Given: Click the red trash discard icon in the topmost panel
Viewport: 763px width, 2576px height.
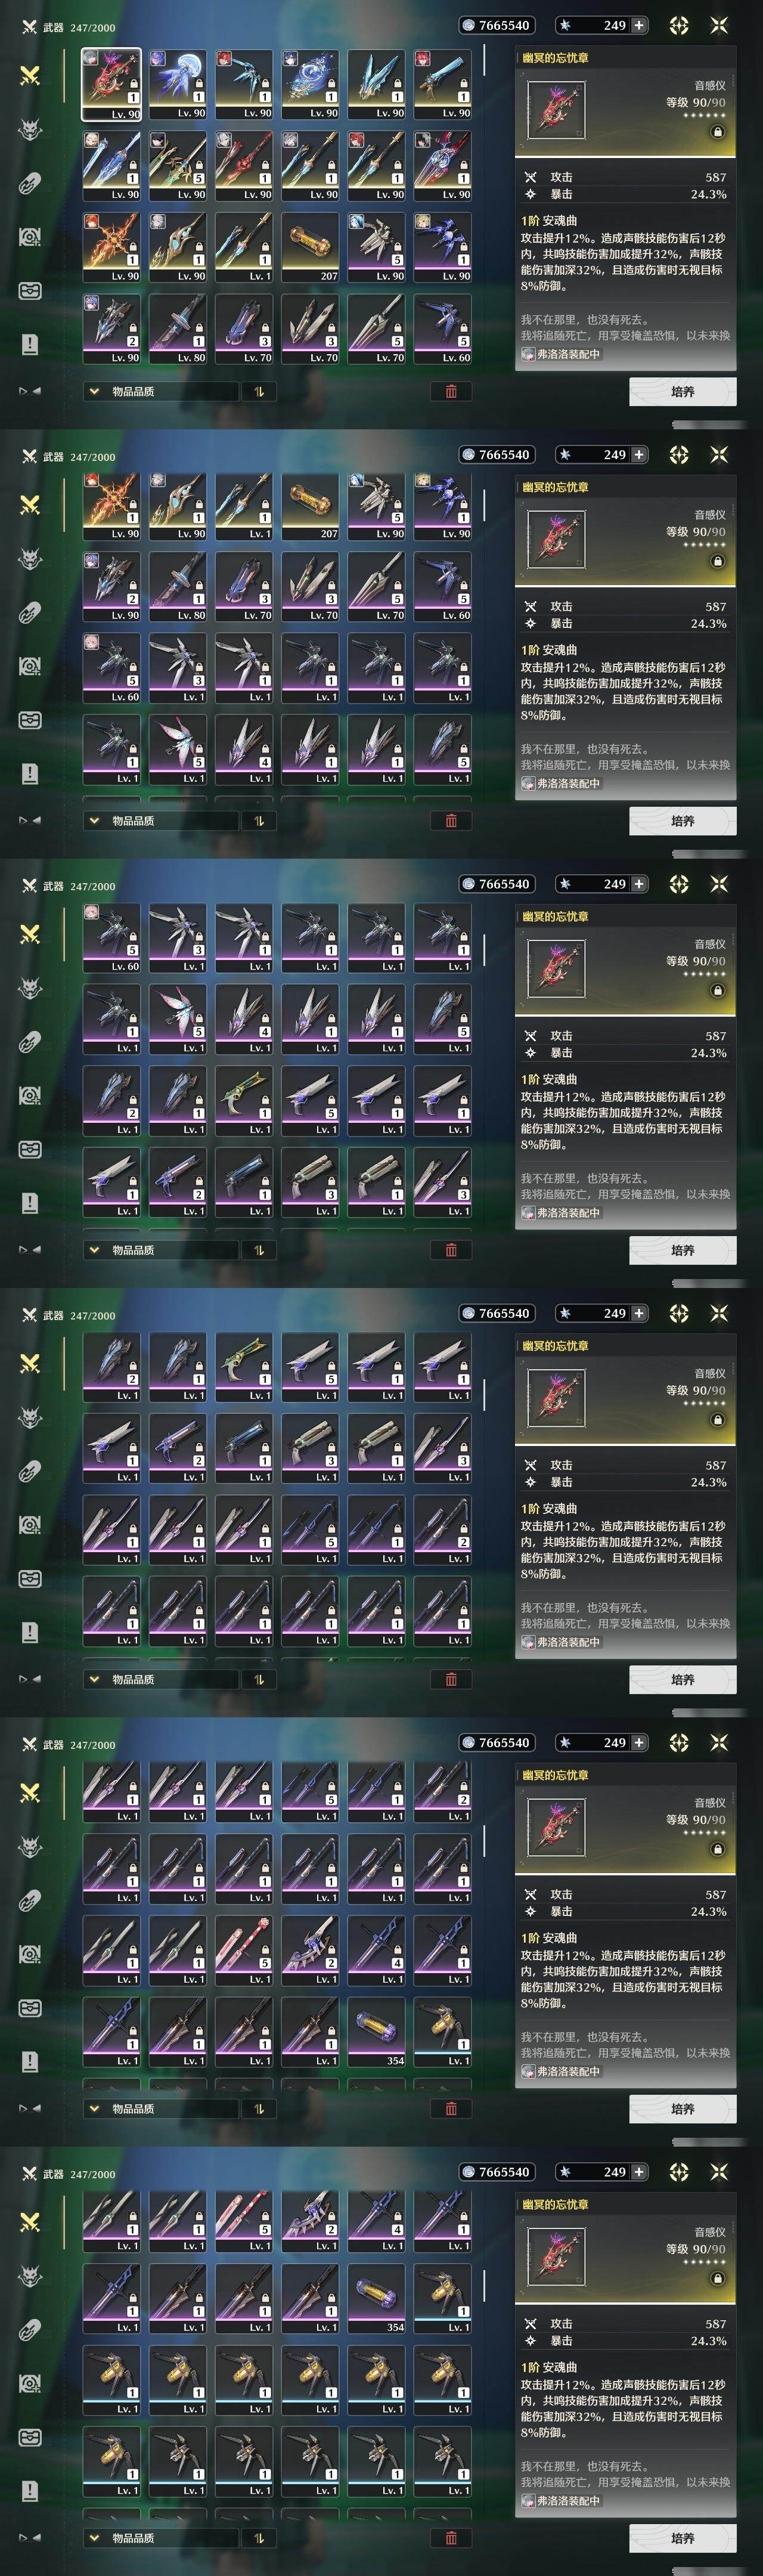Looking at the screenshot, I should click(451, 391).
